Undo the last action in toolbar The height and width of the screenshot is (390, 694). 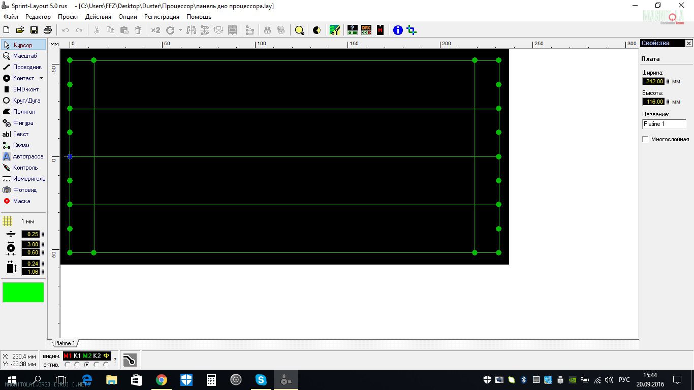click(x=66, y=30)
